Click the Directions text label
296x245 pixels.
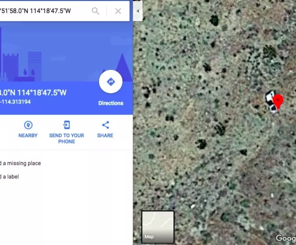point(111,103)
